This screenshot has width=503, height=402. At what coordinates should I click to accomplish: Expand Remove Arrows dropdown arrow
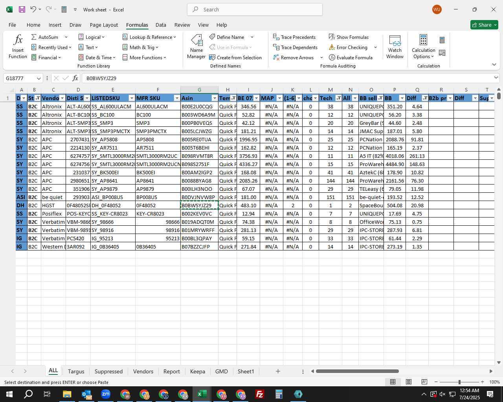(x=321, y=57)
